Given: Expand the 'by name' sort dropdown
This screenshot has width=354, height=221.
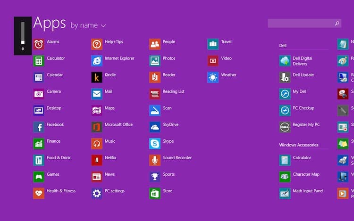Looking at the screenshot, I should coord(88,25).
